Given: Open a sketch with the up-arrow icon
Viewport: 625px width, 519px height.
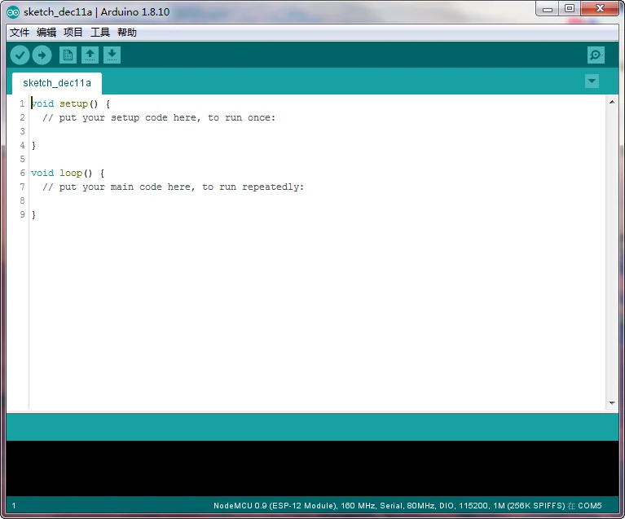Looking at the screenshot, I should tap(90, 55).
